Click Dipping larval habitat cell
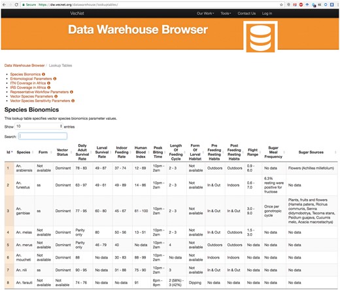This screenshot has height=290, width=340. [x=195, y=283]
